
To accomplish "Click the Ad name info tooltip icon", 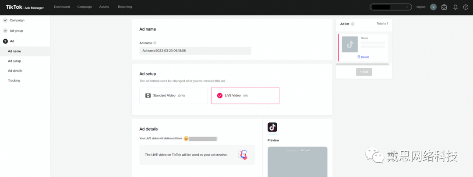I will pos(155,43).
